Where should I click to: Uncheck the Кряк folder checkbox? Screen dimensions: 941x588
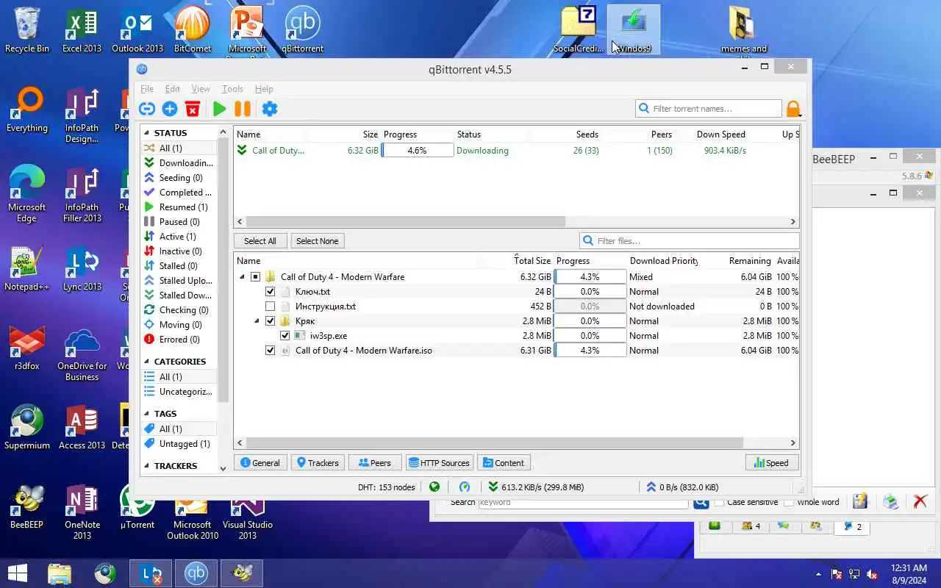coord(270,321)
